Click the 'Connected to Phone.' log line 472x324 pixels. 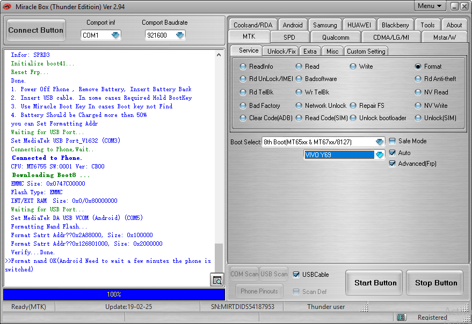tap(47, 158)
